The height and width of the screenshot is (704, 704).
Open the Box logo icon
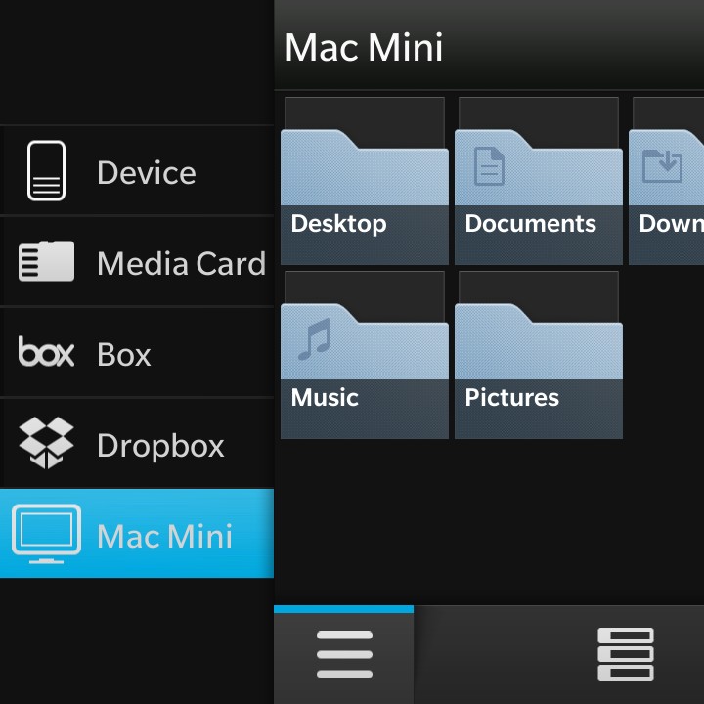[x=46, y=351]
